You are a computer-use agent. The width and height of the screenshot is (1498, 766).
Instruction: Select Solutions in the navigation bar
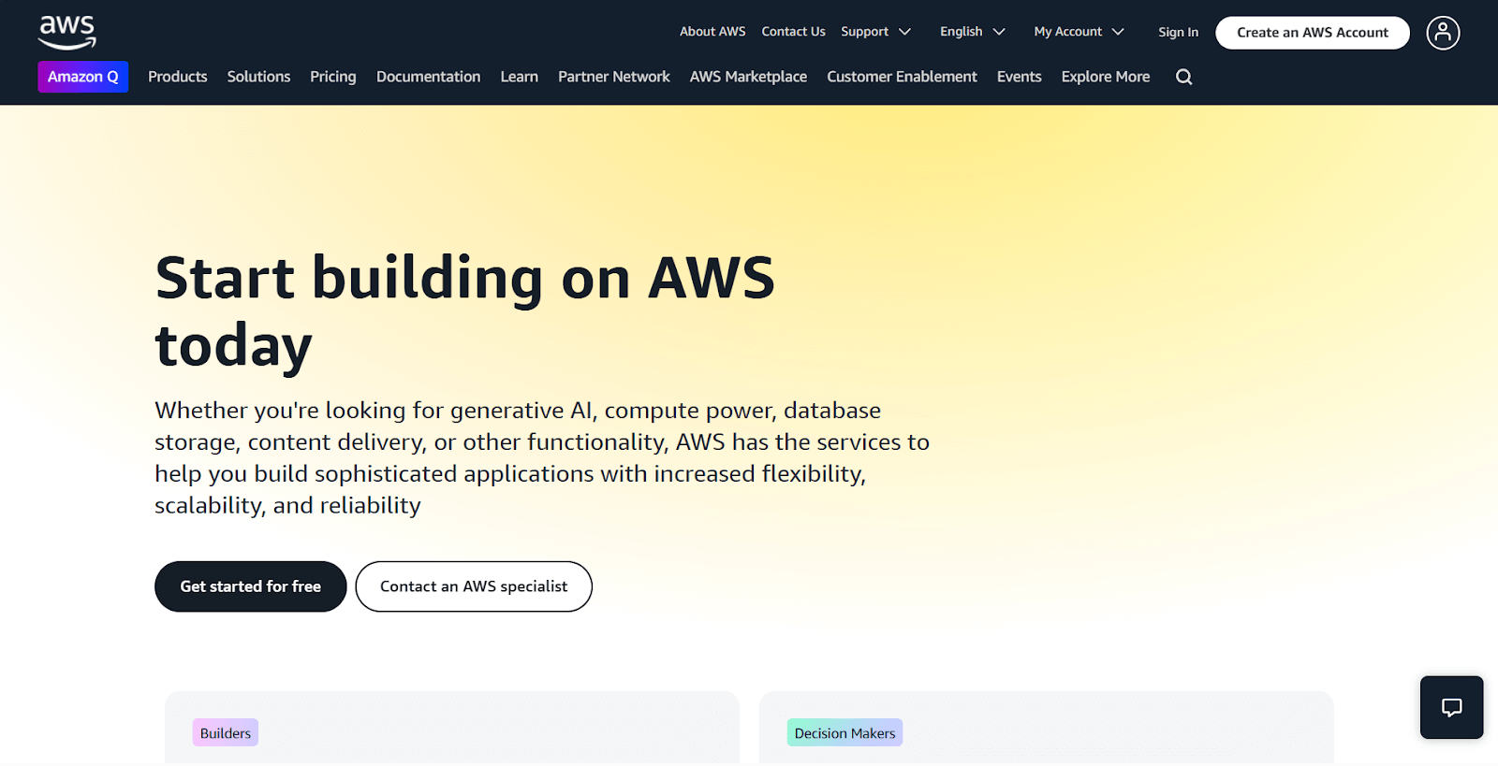pyautogui.click(x=258, y=77)
